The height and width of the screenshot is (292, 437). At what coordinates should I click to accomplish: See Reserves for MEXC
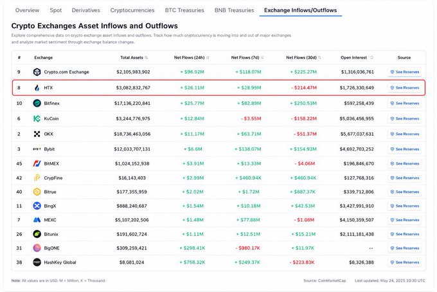point(404,220)
